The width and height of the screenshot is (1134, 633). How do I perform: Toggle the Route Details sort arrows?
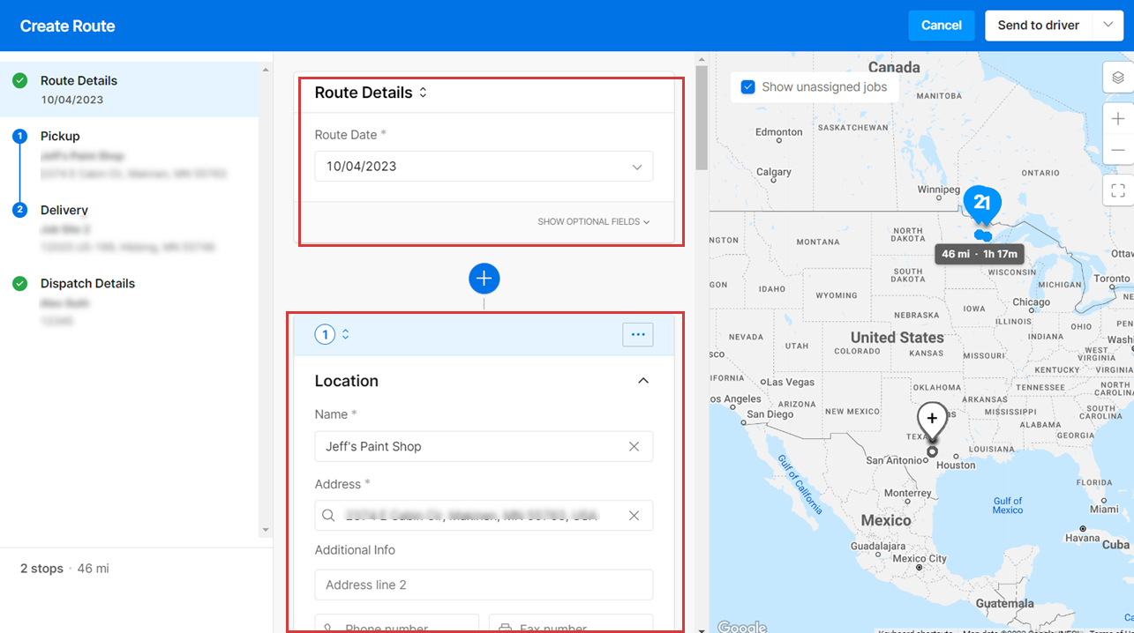423,92
